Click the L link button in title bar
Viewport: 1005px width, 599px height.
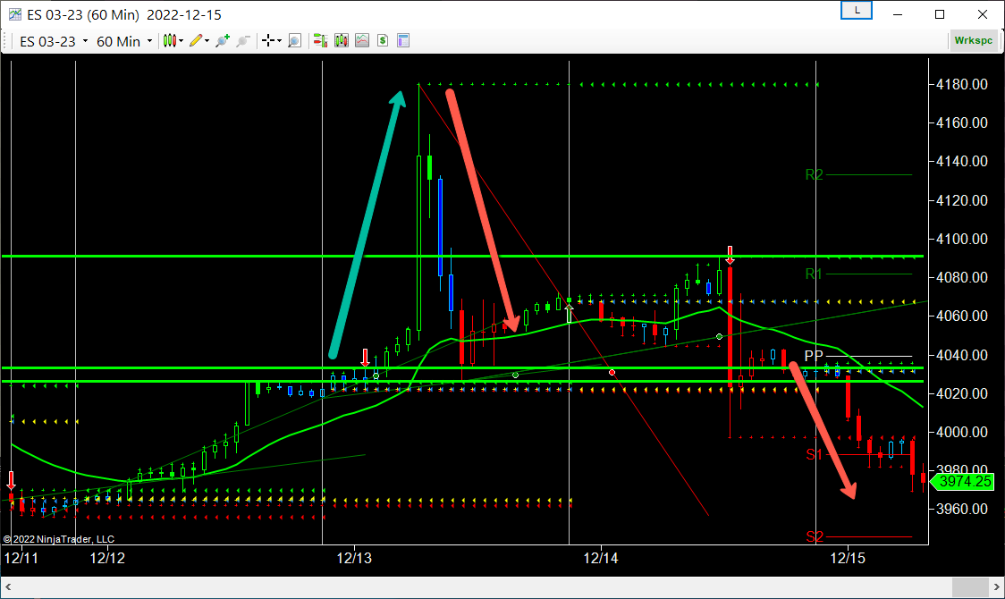click(x=857, y=11)
